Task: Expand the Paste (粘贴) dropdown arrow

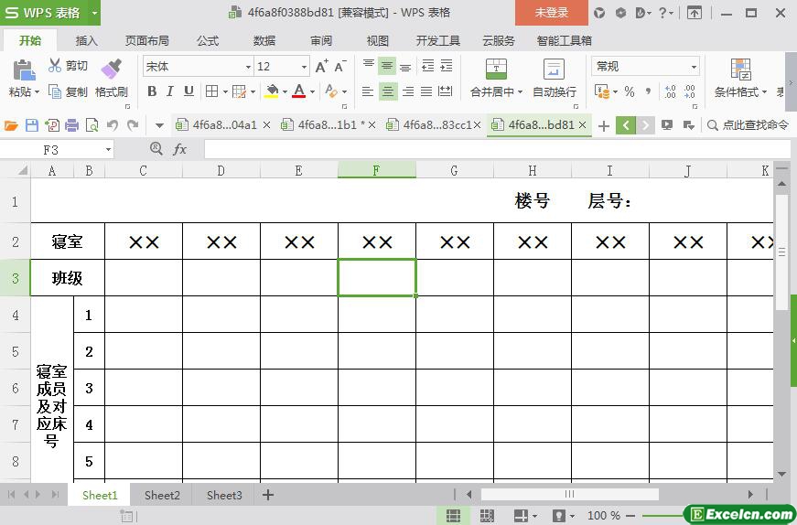Action: (37, 92)
